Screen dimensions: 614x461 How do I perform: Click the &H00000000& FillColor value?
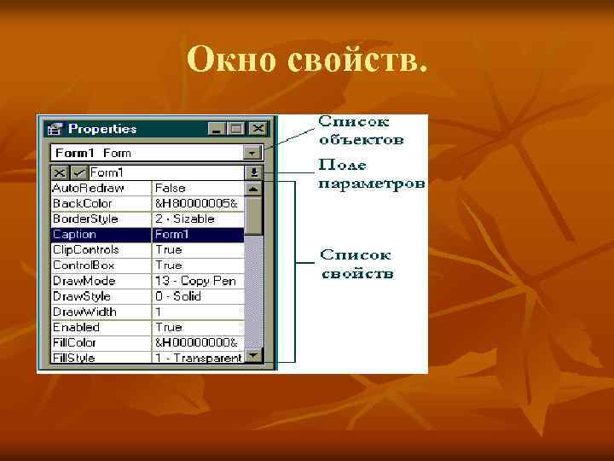pos(198,343)
